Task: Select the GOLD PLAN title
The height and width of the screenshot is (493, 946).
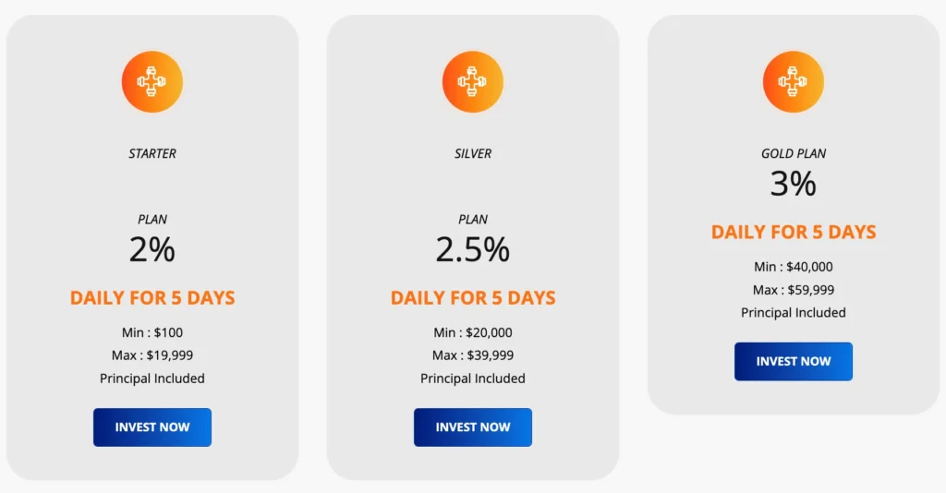Action: tap(794, 153)
